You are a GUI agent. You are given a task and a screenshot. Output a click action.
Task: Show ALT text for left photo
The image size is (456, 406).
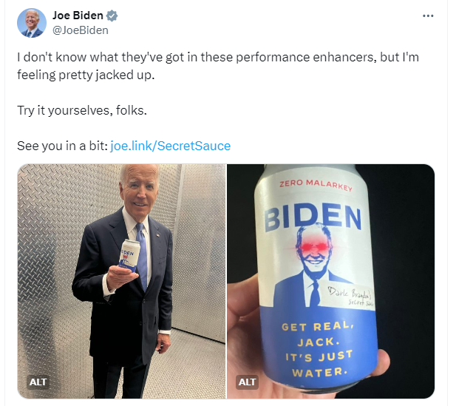point(38,382)
